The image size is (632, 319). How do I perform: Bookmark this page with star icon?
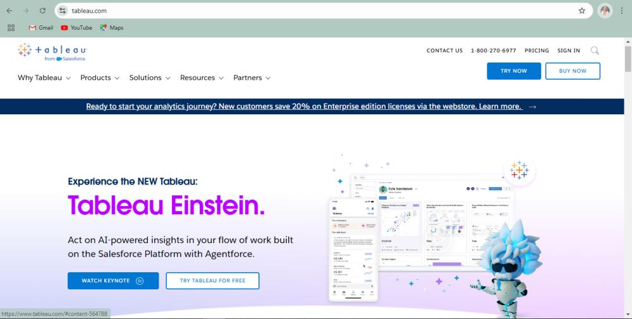coord(581,11)
